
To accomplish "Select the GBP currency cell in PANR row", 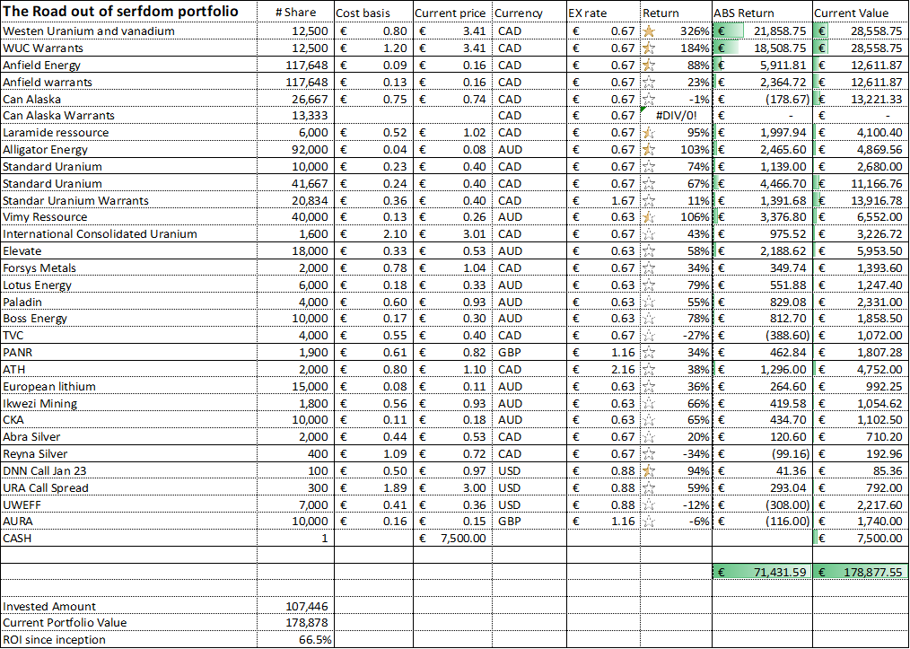I will pyautogui.click(x=529, y=353).
